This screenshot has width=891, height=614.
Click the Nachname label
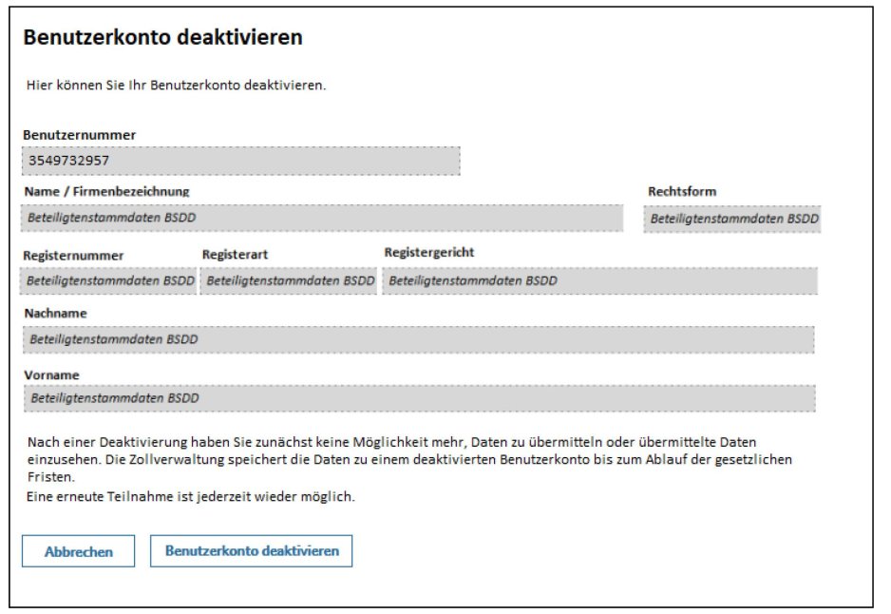pos(55,313)
